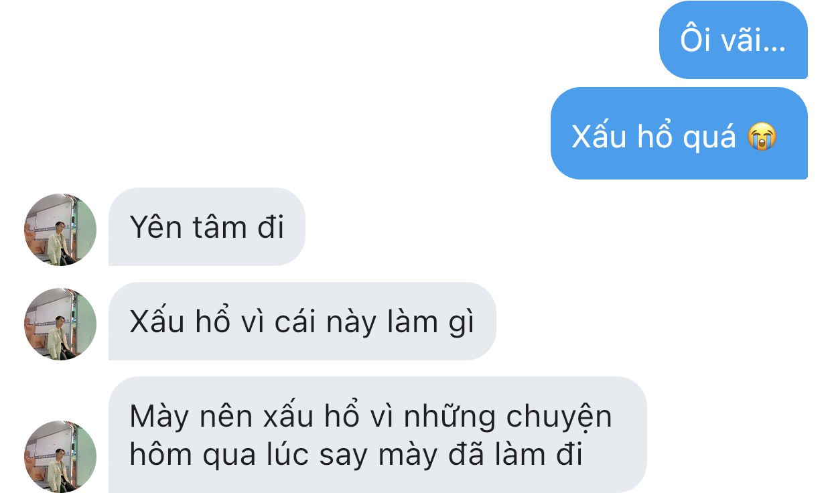Open avatar beside the 'Mày nên xấu hổ' message
832x499 pixels.
click(x=60, y=457)
